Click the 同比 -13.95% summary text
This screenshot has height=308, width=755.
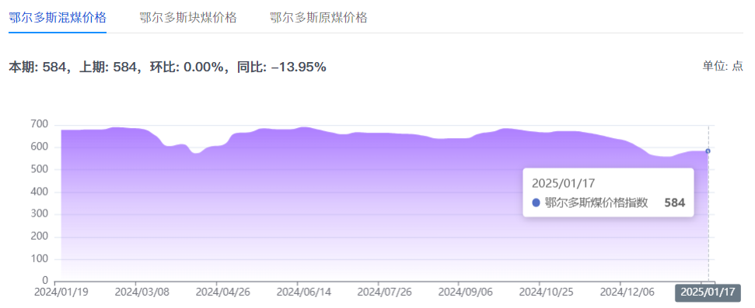tap(281, 67)
